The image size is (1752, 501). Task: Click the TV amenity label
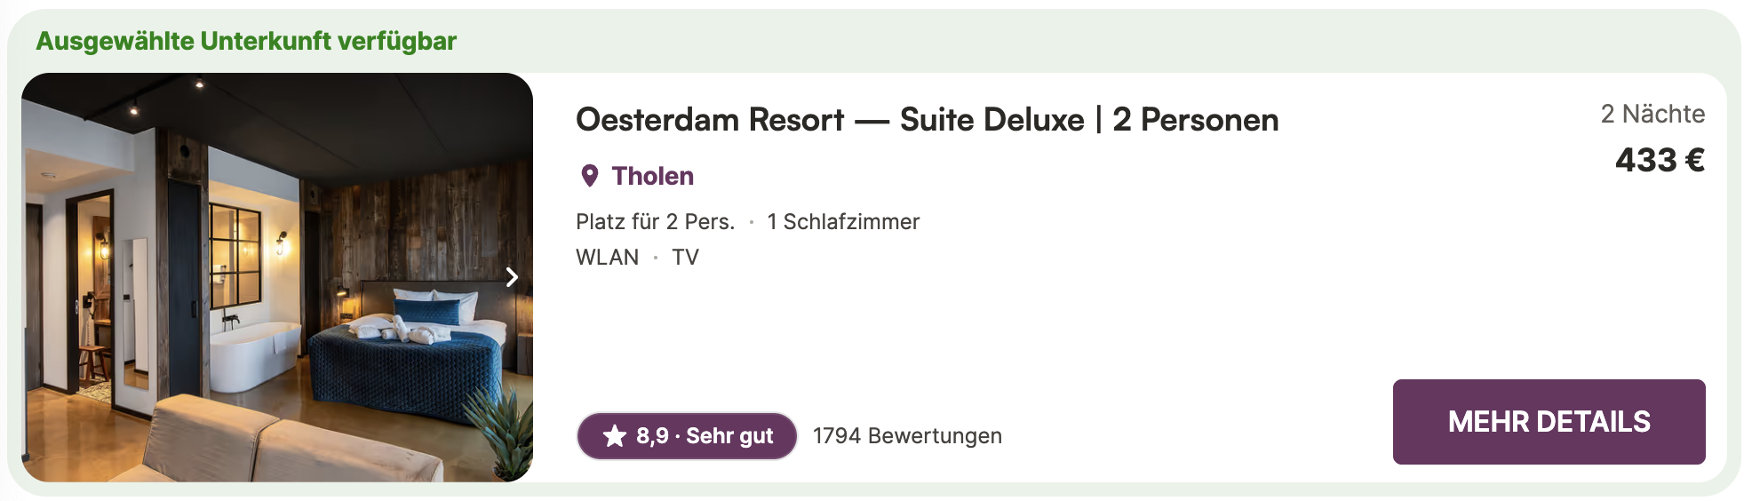point(685,258)
